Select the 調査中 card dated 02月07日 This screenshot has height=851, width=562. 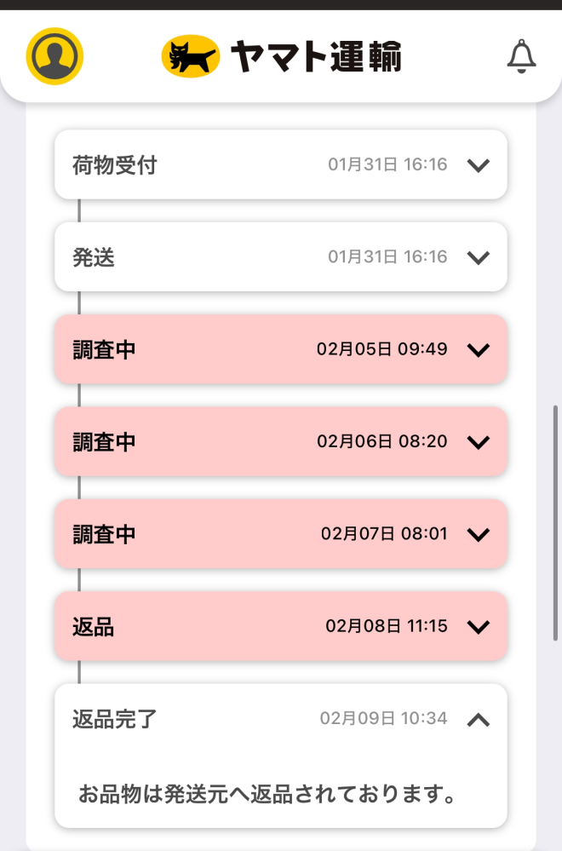[281, 533]
